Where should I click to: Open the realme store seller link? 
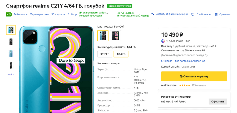pos(169,85)
